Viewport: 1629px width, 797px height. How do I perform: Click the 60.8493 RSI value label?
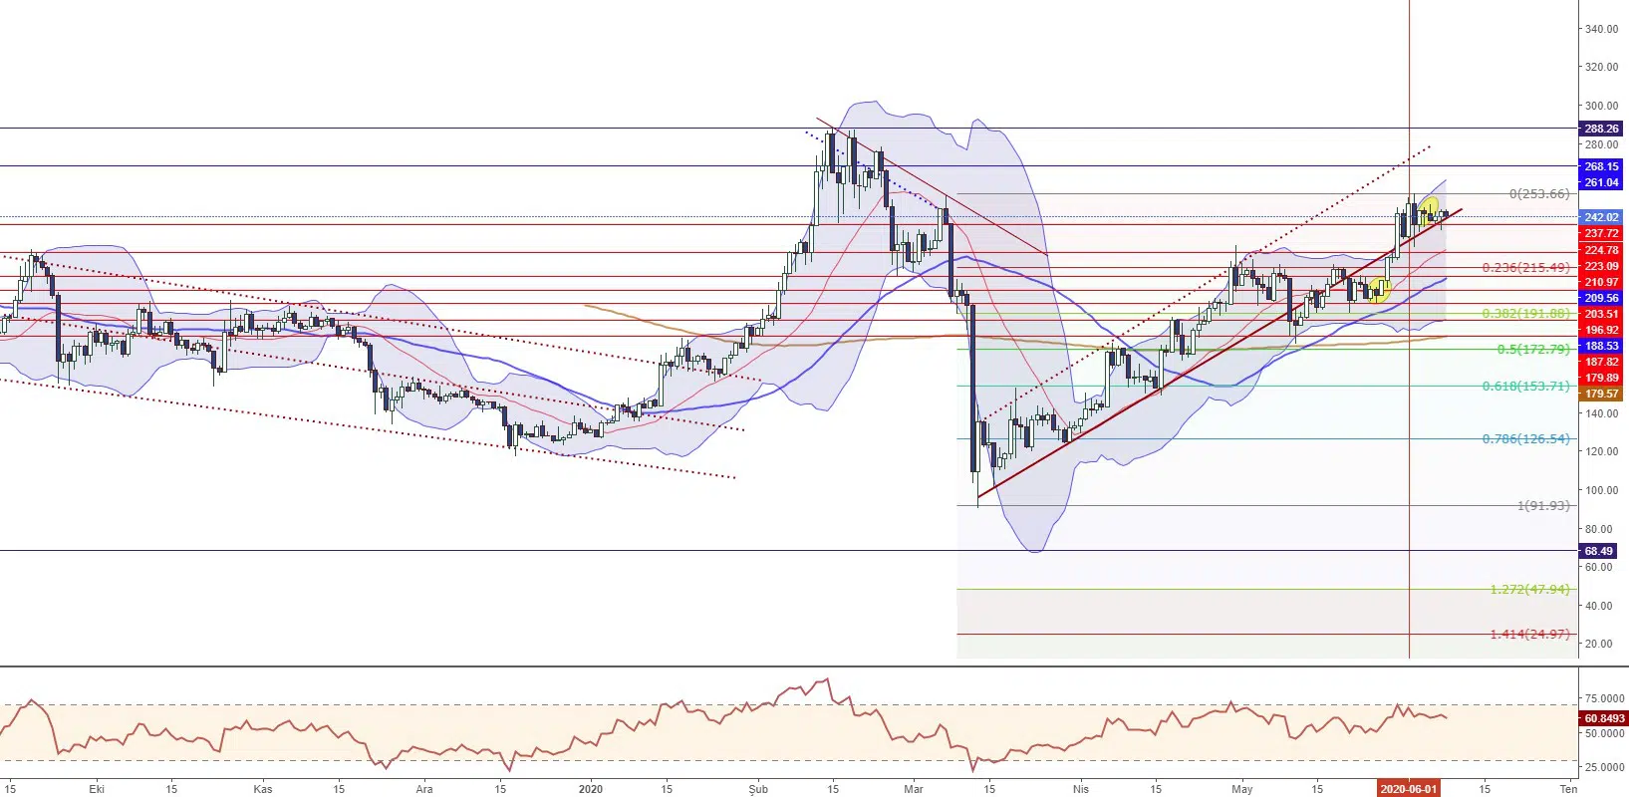click(1603, 718)
